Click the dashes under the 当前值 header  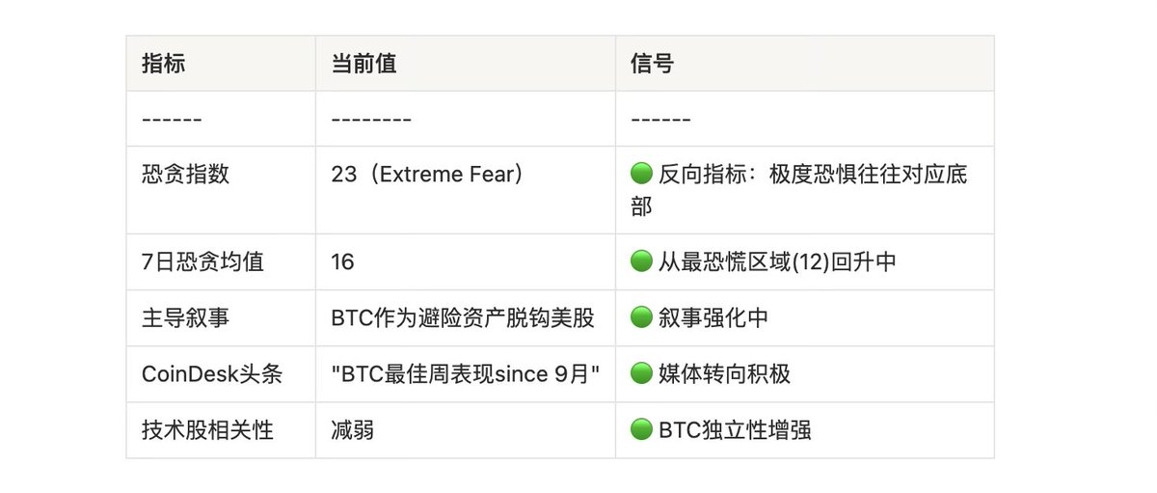tap(371, 120)
